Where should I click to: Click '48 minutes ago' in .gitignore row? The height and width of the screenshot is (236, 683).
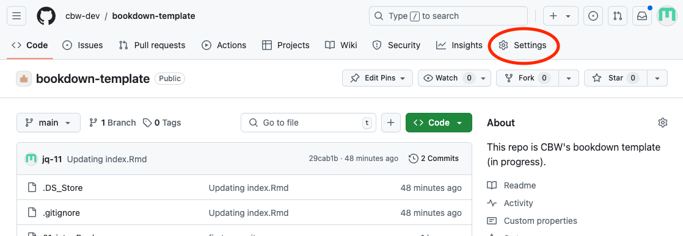431,213
